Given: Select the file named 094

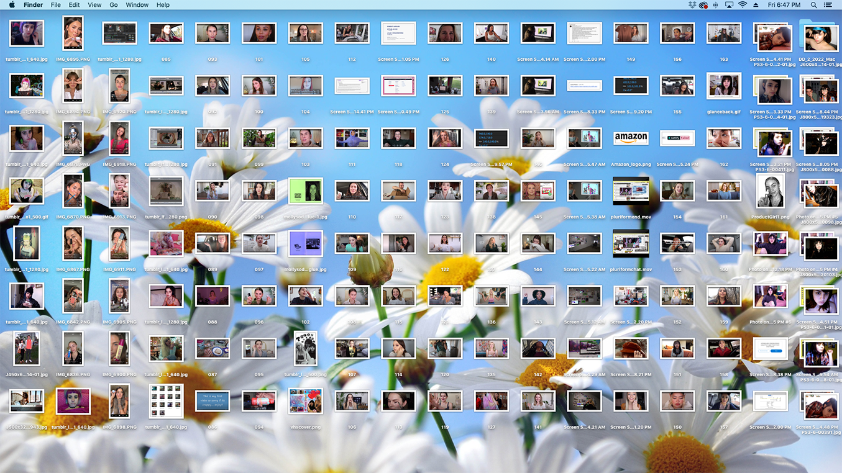Looking at the screenshot, I should [259, 401].
